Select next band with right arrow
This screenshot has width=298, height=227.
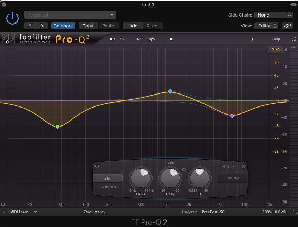pyautogui.click(x=233, y=166)
